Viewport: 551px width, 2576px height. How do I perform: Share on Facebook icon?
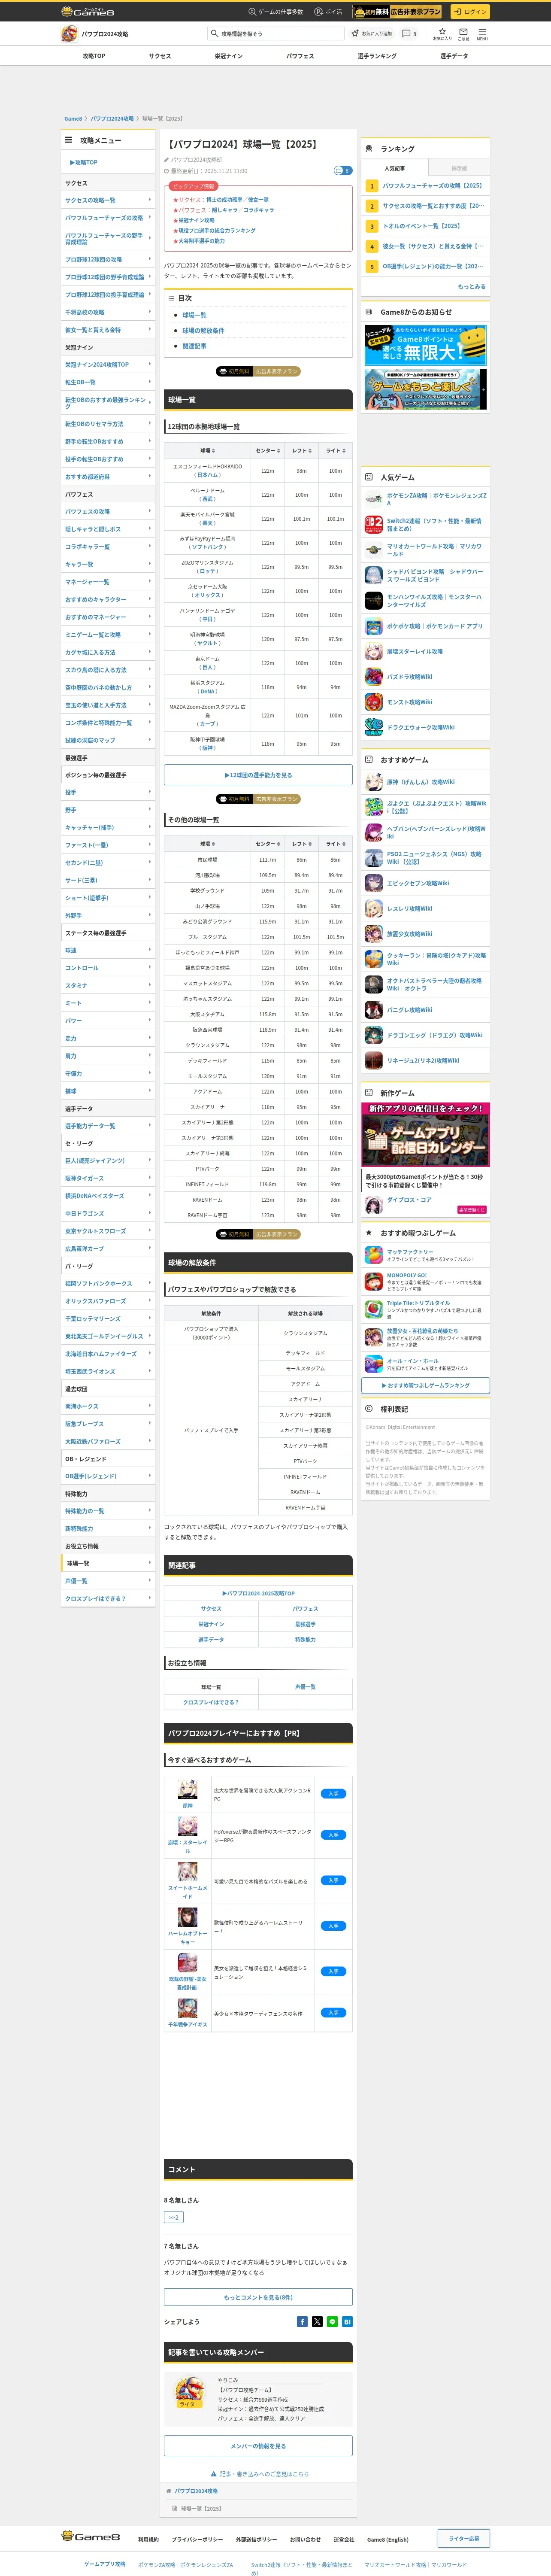[x=302, y=2322]
